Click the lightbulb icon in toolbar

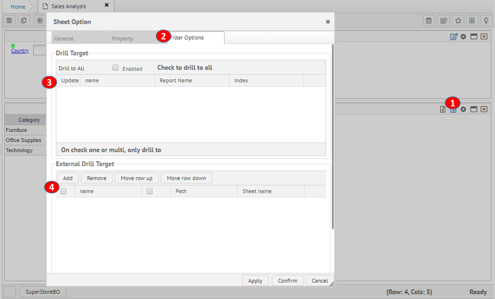pyautogui.click(x=486, y=21)
